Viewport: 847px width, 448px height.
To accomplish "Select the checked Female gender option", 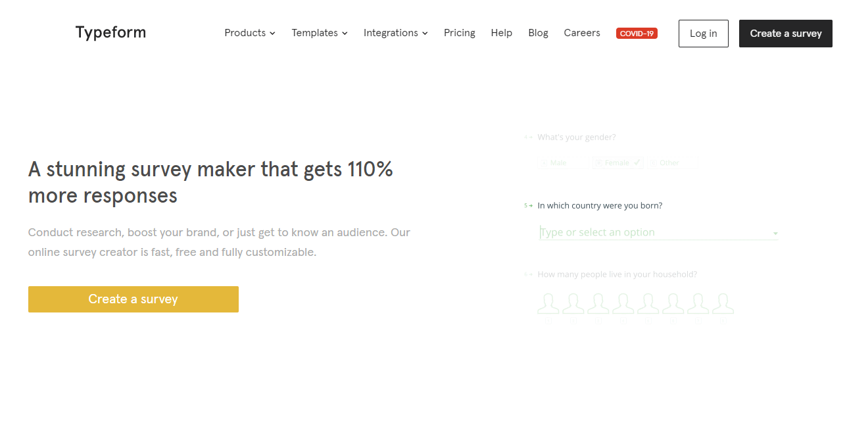I will tap(617, 162).
